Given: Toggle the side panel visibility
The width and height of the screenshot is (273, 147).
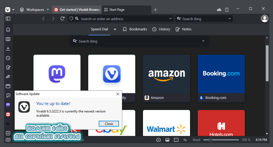Looking at the screenshot, I should 8,19.
